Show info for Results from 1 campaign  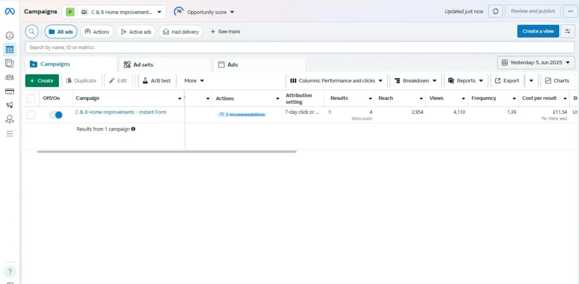pos(133,129)
